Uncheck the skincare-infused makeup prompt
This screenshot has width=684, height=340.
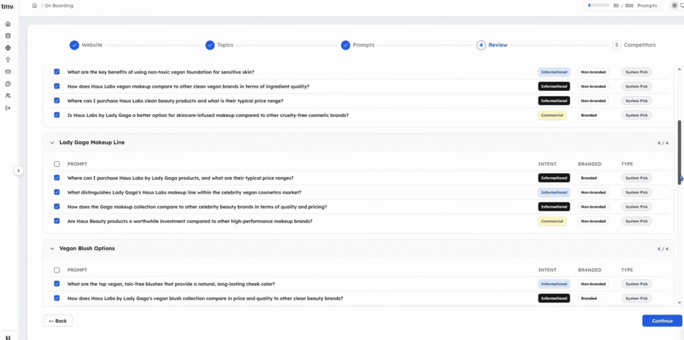57,115
